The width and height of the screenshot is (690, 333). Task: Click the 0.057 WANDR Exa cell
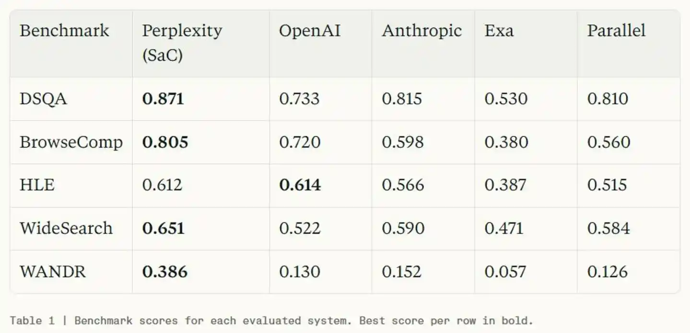pos(505,272)
